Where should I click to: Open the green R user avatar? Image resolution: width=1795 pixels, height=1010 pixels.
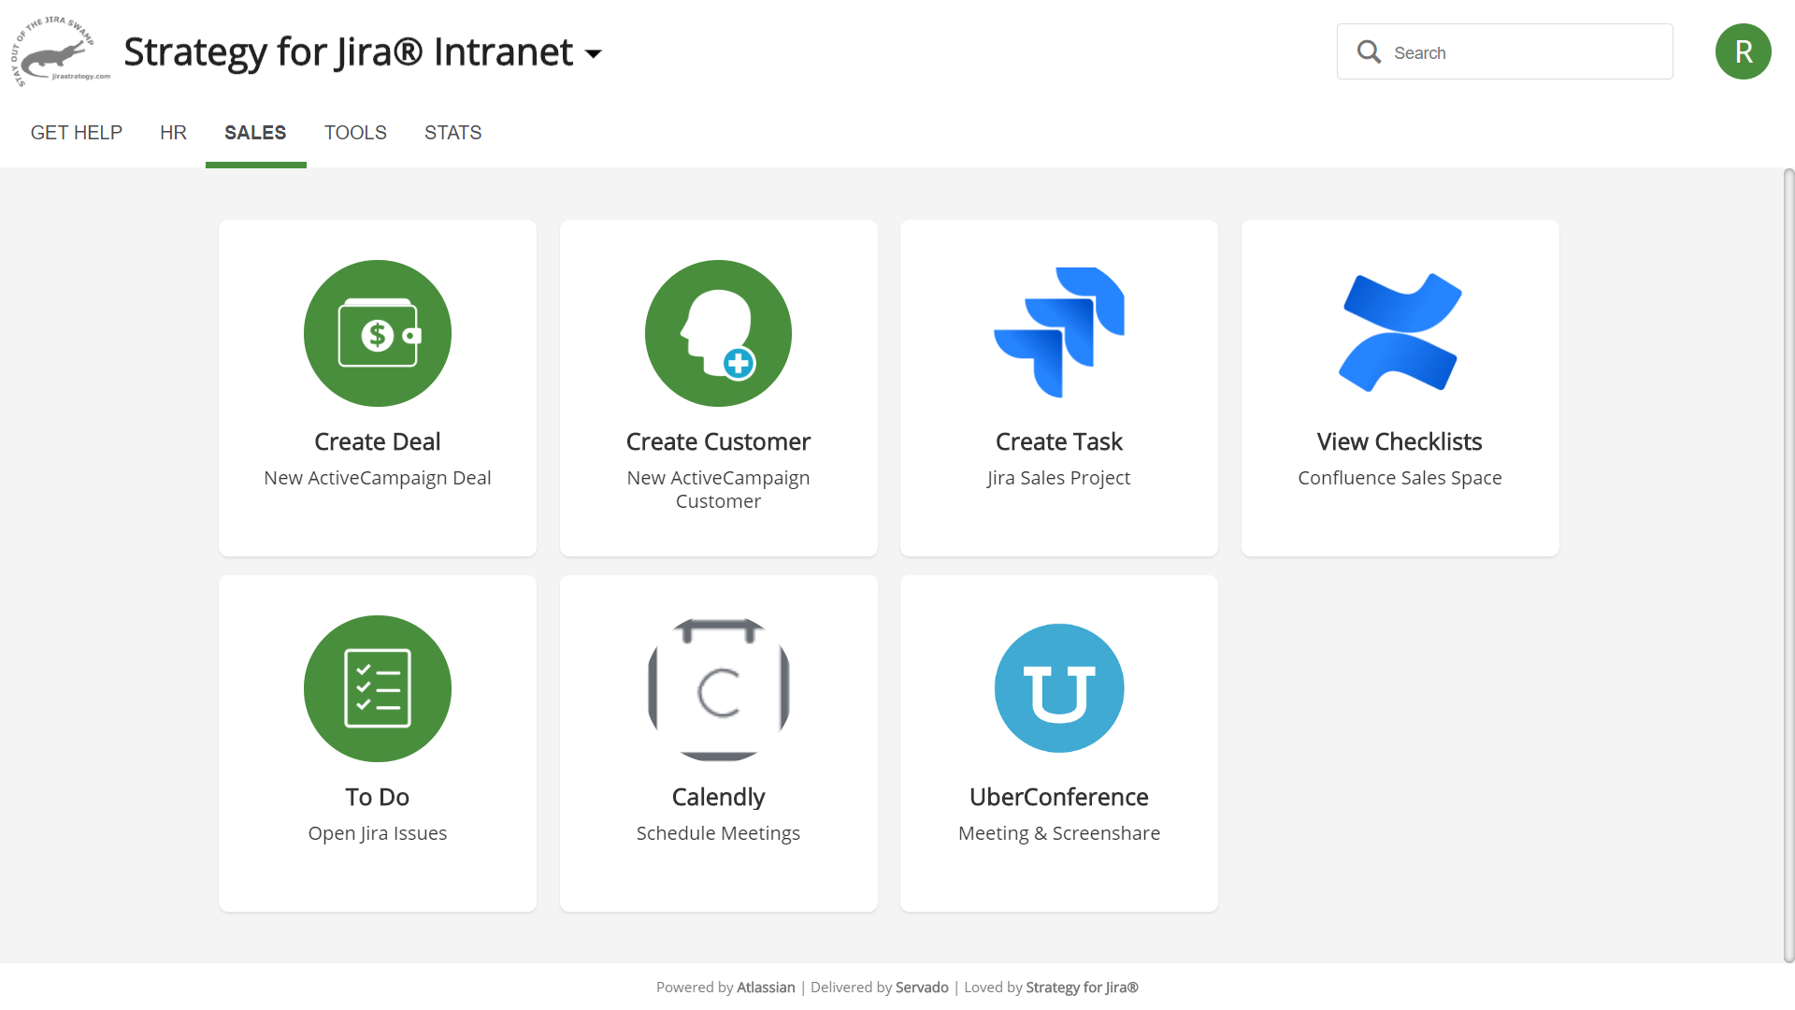1743,51
